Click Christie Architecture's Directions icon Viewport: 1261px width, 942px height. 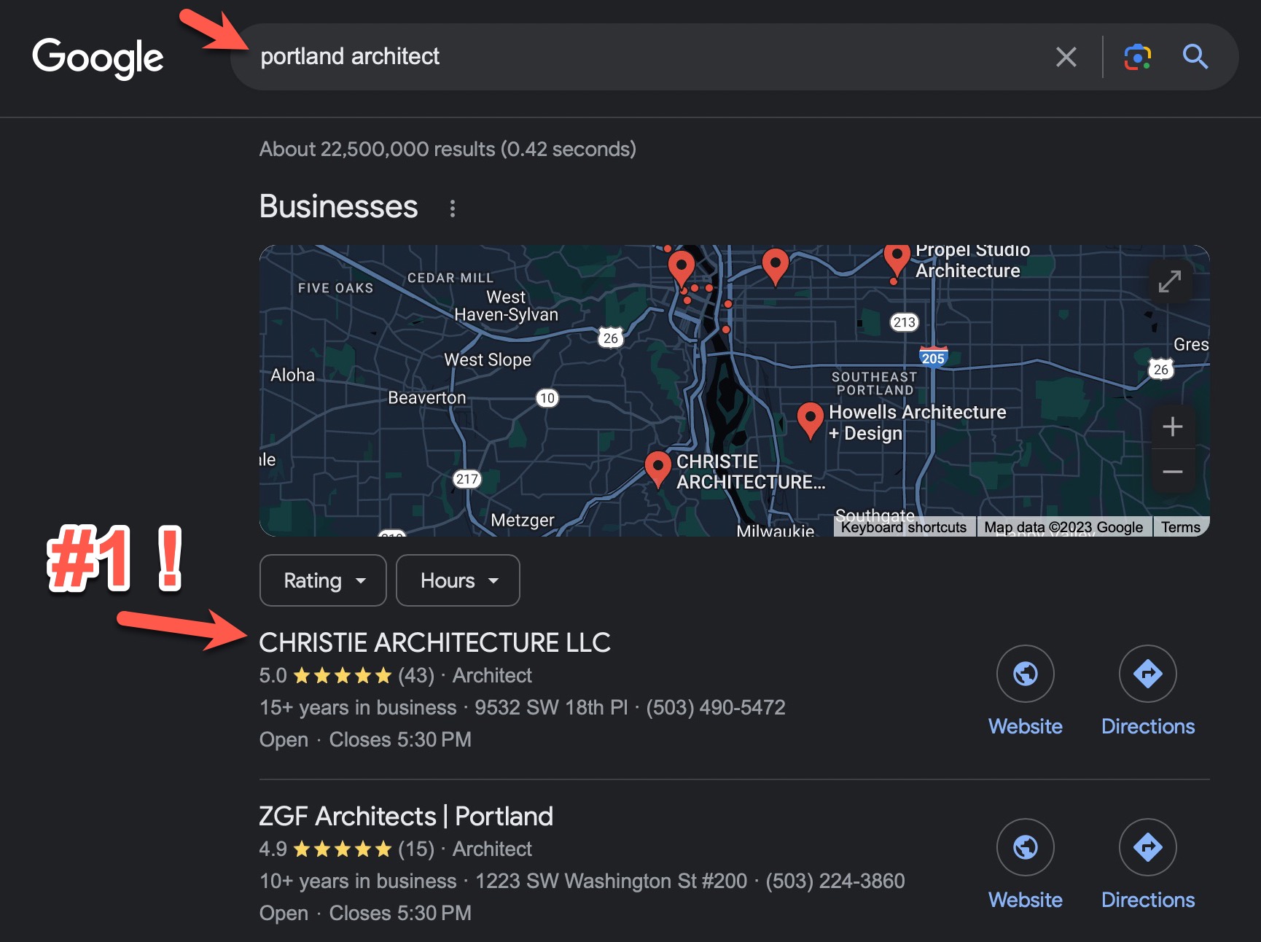pyautogui.click(x=1147, y=674)
